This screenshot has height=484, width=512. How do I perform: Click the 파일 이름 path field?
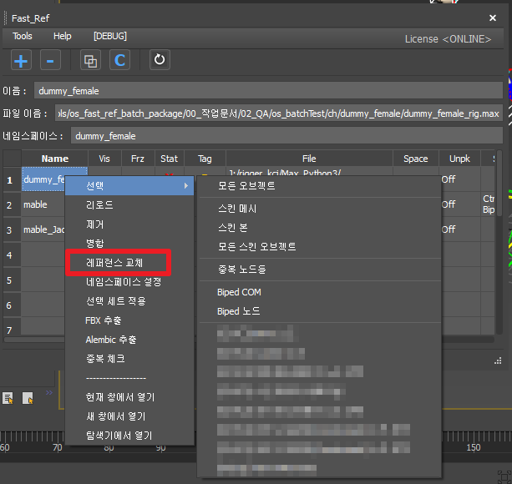(278, 113)
